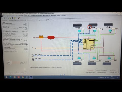Click the Сохранить в файле button

(101, 72)
